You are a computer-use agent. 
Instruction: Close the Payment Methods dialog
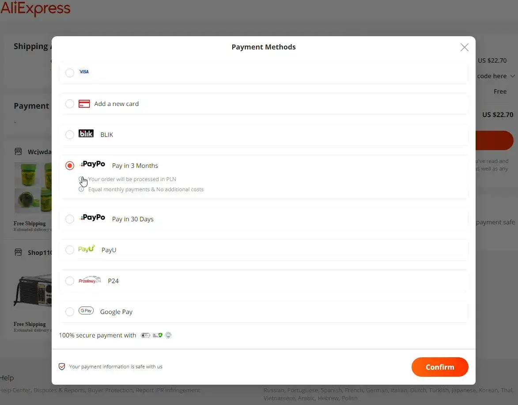[x=464, y=47]
